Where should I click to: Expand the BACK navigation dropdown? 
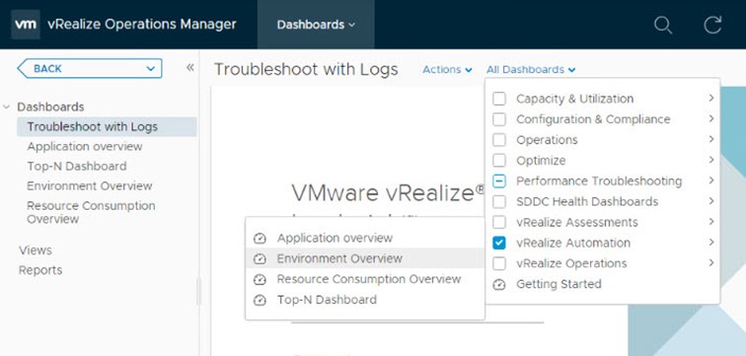point(90,68)
